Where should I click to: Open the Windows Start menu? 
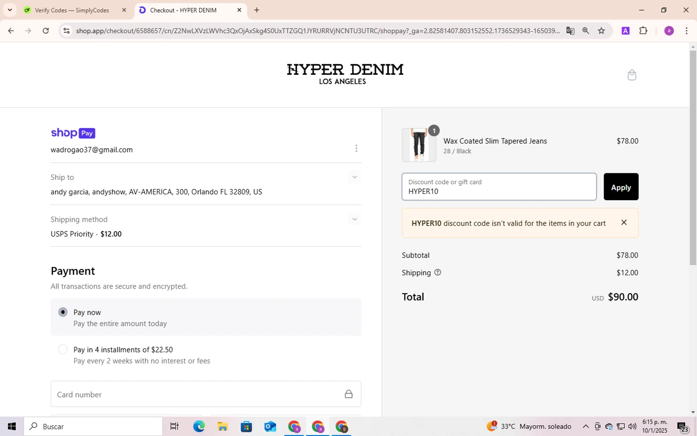click(x=12, y=426)
